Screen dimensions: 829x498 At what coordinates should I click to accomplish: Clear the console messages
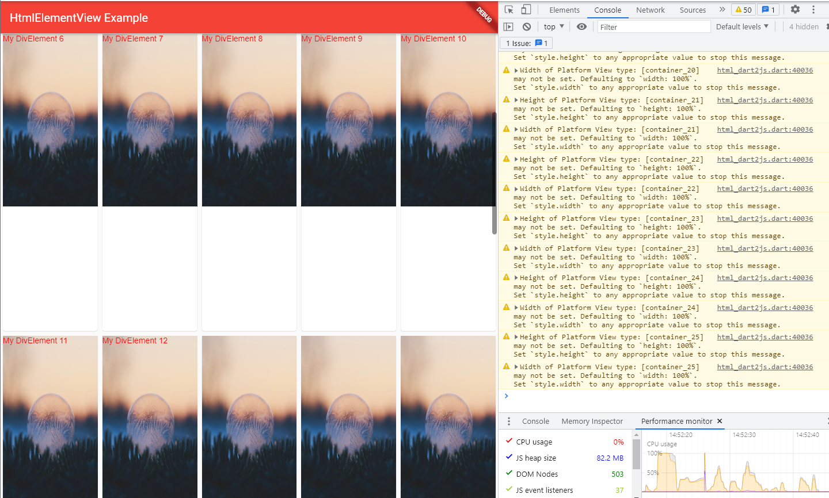pyautogui.click(x=526, y=26)
